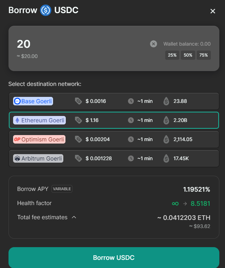Click clock icon in Base Goerli row
225x268 pixels.
[x=131, y=101]
